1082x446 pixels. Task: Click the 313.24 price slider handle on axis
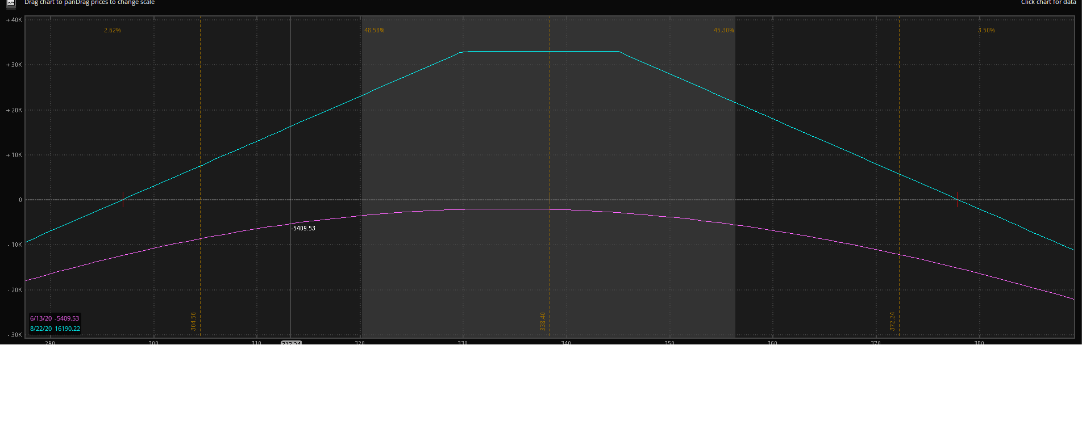tap(291, 343)
